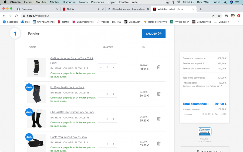
Task: Click the Protège-cheville product thumbnail
Action: (x=36, y=94)
